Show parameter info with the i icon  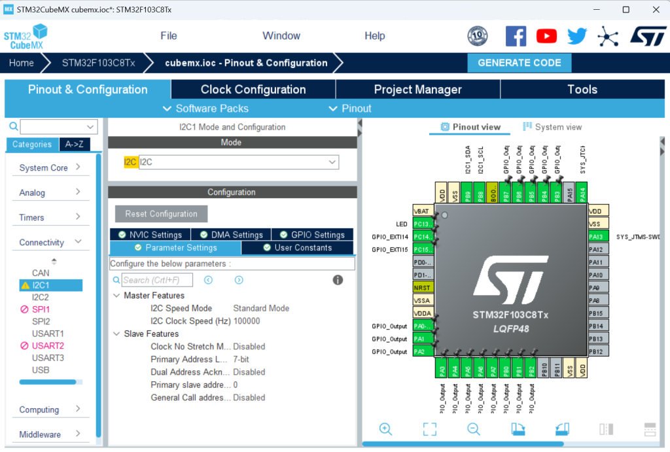pos(338,280)
